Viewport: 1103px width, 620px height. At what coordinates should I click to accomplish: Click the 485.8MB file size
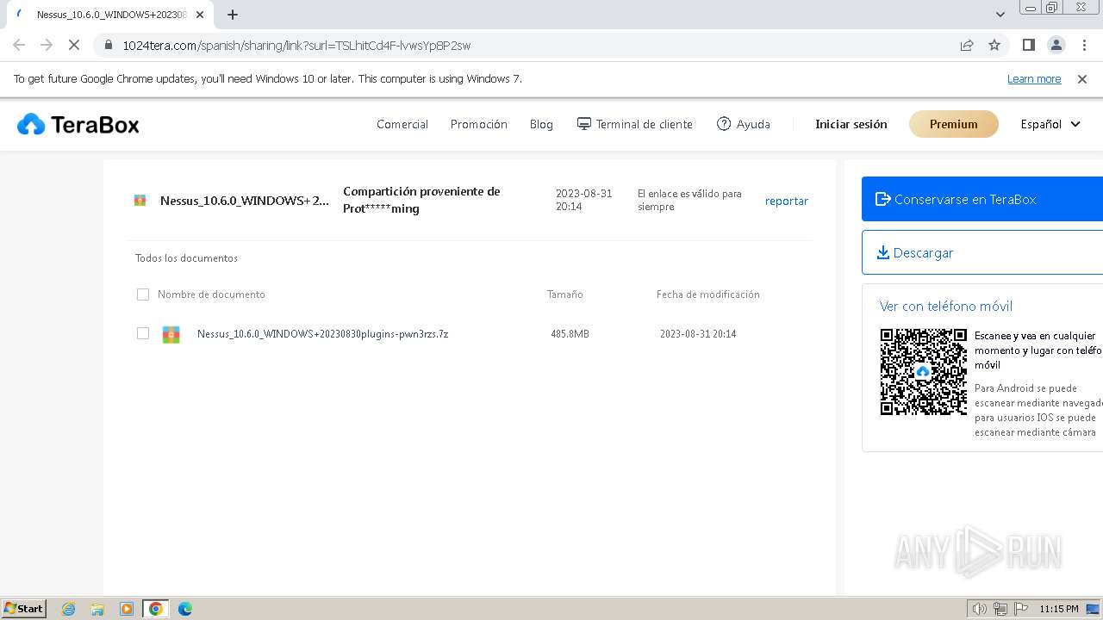pyautogui.click(x=570, y=334)
